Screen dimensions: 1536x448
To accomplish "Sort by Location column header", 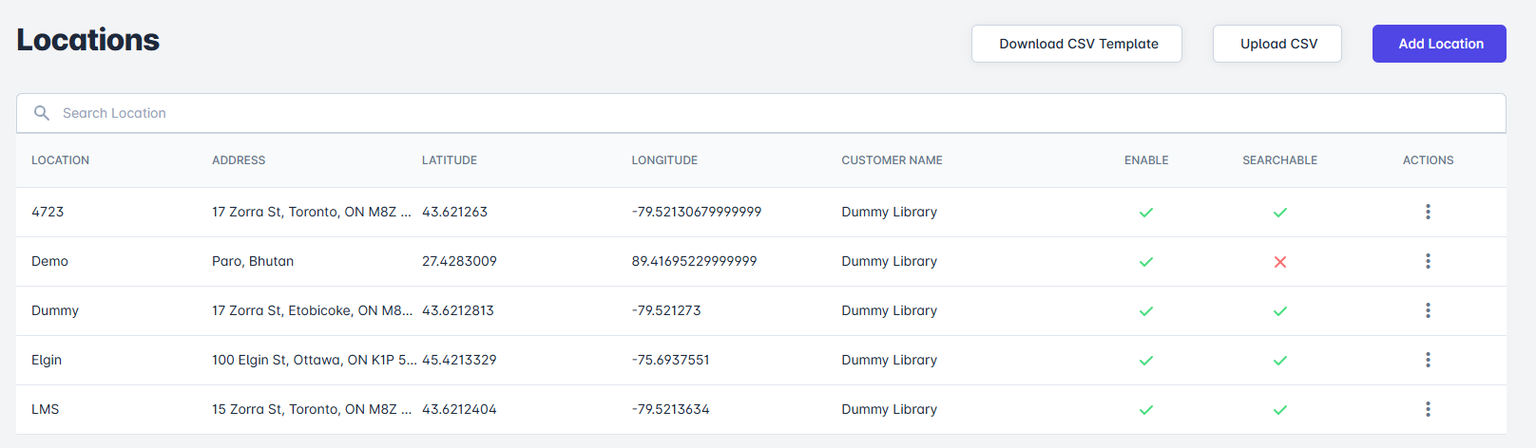I will 60,160.
